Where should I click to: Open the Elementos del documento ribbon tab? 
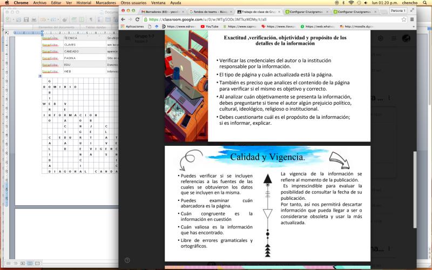[x=57, y=28]
